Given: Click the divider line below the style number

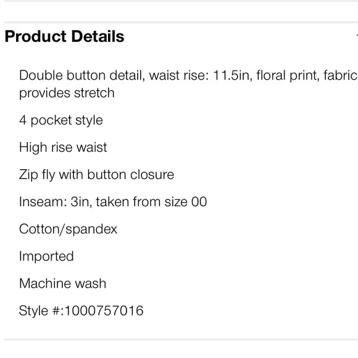Looking at the screenshot, I should [181, 339].
